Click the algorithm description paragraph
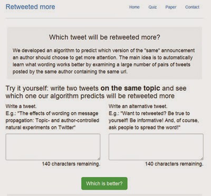The image size is (211, 196). coord(103,61)
